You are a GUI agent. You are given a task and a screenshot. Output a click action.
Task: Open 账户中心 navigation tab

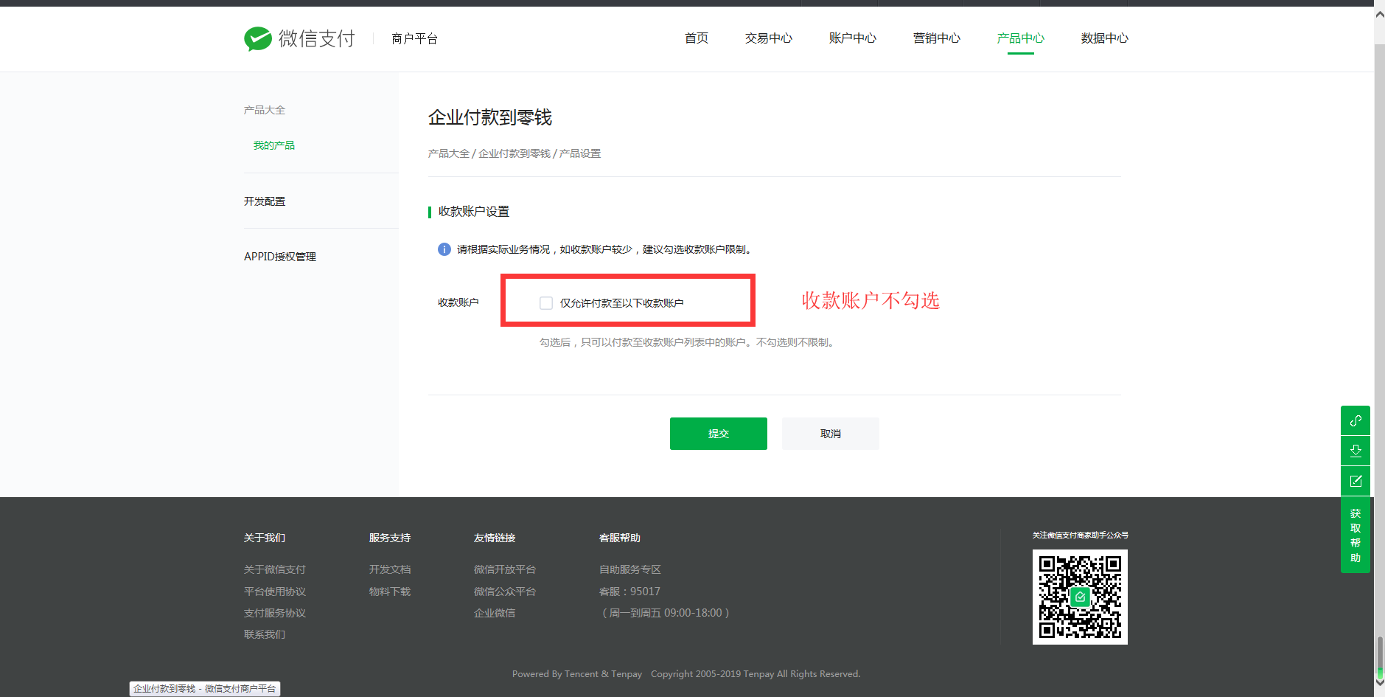point(853,38)
